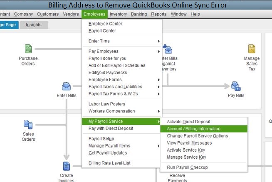
Task: Select Pay with Direct Deposit
Action: [121, 129]
